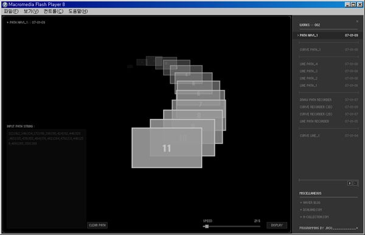Image resolution: width=365 pixels, height=235 pixels.
Task: Click the Flash Player icon in the title bar
Action: 5,4
